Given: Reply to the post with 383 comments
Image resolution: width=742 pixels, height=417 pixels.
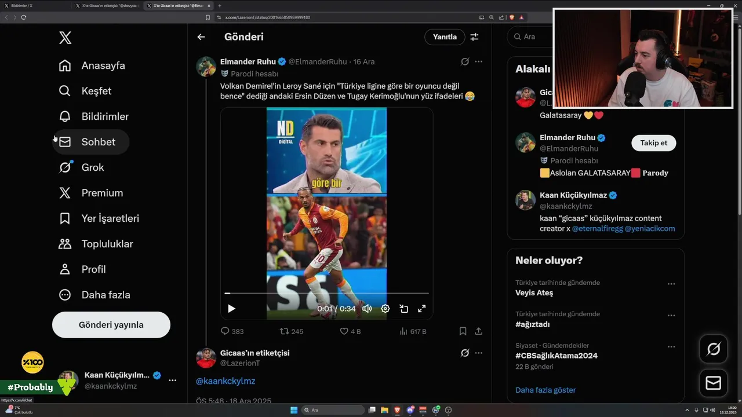Looking at the screenshot, I should pos(232,331).
